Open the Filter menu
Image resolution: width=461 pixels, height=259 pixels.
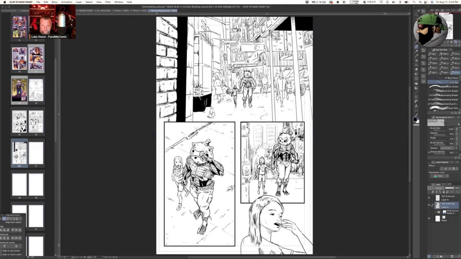click(x=108, y=2)
